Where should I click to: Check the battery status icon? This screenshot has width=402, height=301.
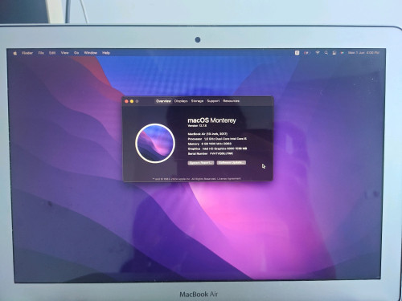[x=307, y=53]
